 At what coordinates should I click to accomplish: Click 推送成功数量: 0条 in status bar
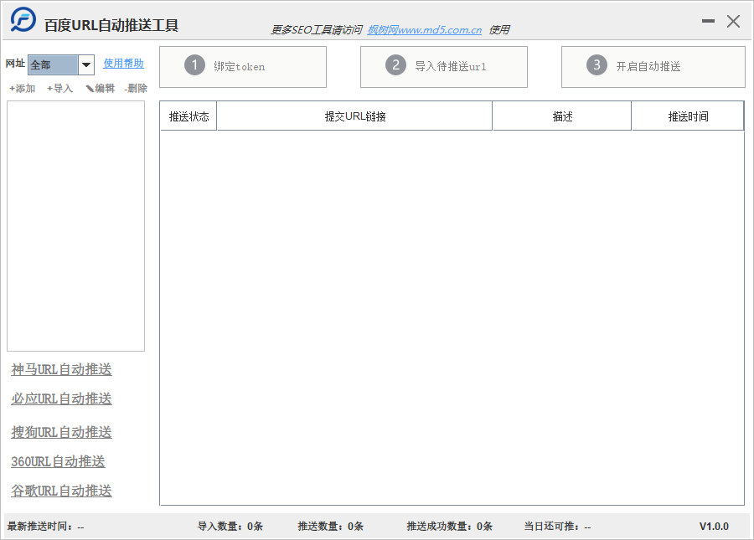(450, 527)
